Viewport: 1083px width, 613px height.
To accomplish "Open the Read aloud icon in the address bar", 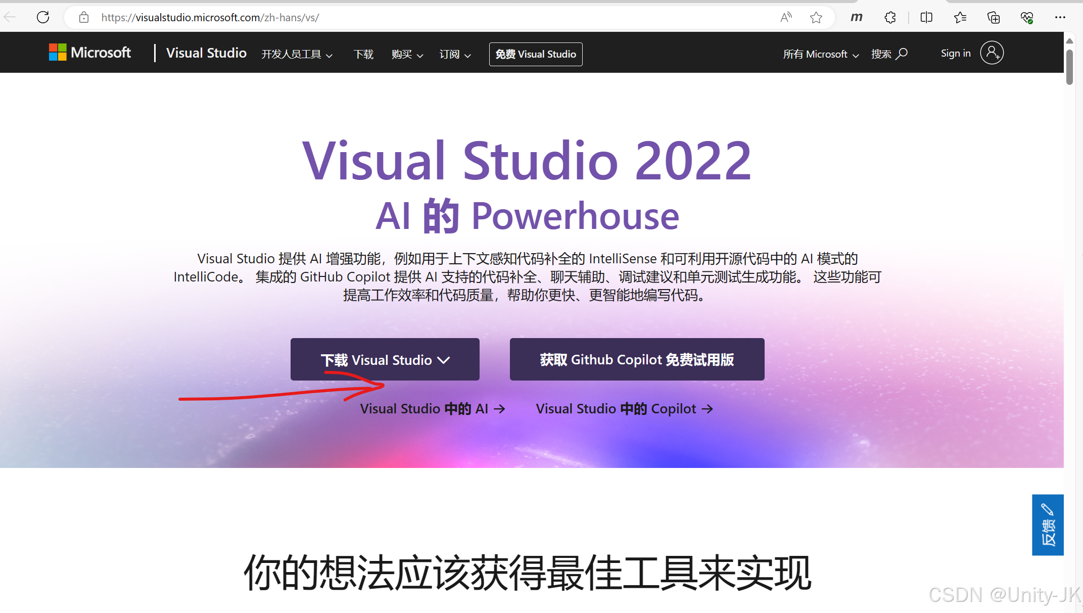I will 786,17.
